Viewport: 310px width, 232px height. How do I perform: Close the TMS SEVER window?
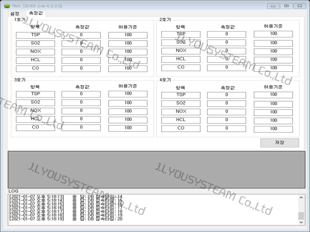300,6
